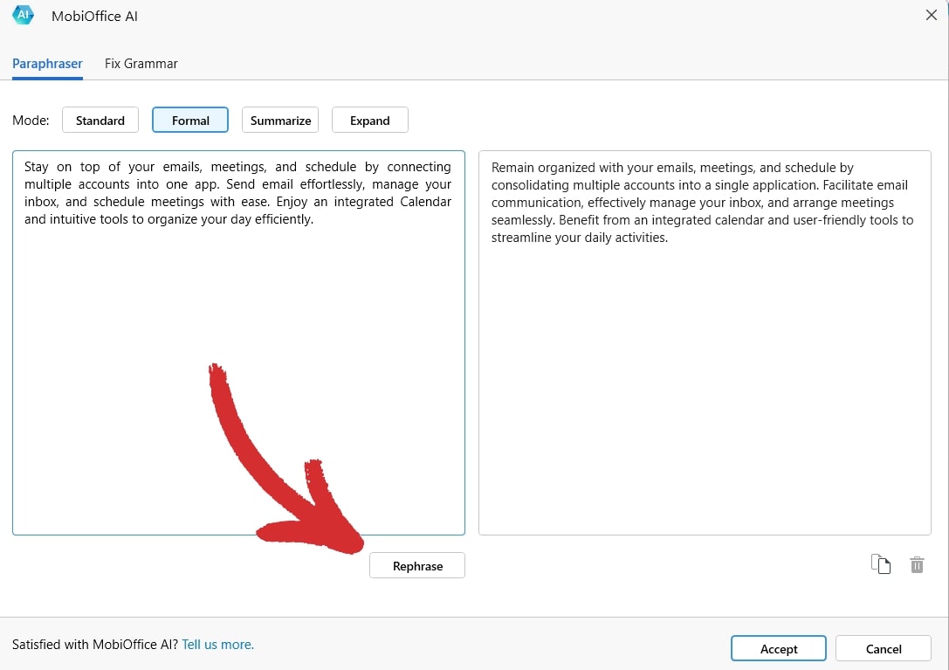Select the copy-documents icon below the output
Viewport: 949px width, 670px height.
[x=881, y=564]
